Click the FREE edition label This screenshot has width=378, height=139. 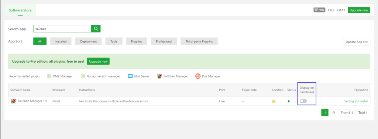tap(331, 10)
